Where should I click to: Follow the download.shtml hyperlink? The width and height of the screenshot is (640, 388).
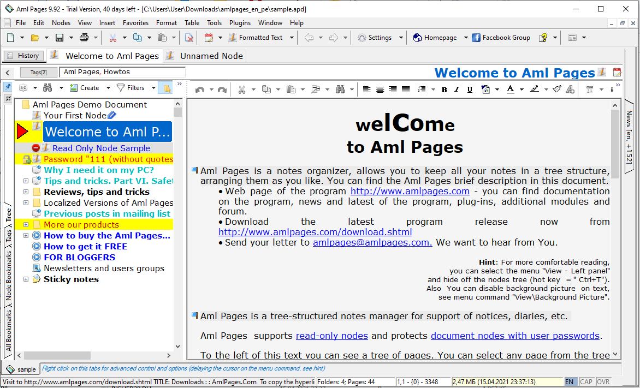(315, 232)
